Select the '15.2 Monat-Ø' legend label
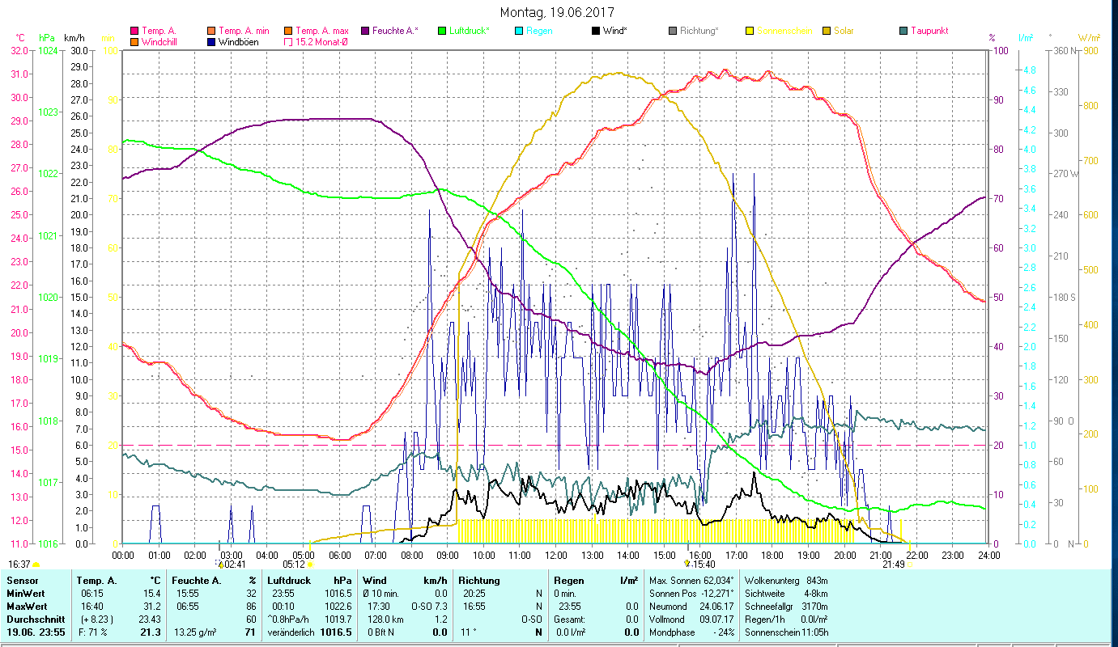This screenshot has width=1118, height=647. pos(321,41)
